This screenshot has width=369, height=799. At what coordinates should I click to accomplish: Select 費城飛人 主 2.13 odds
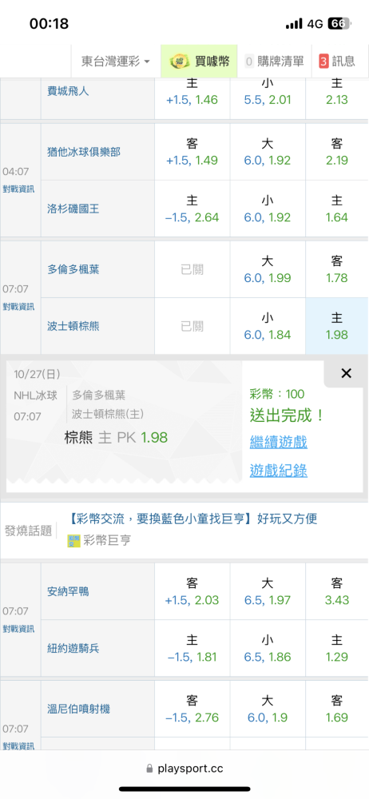pos(337,91)
